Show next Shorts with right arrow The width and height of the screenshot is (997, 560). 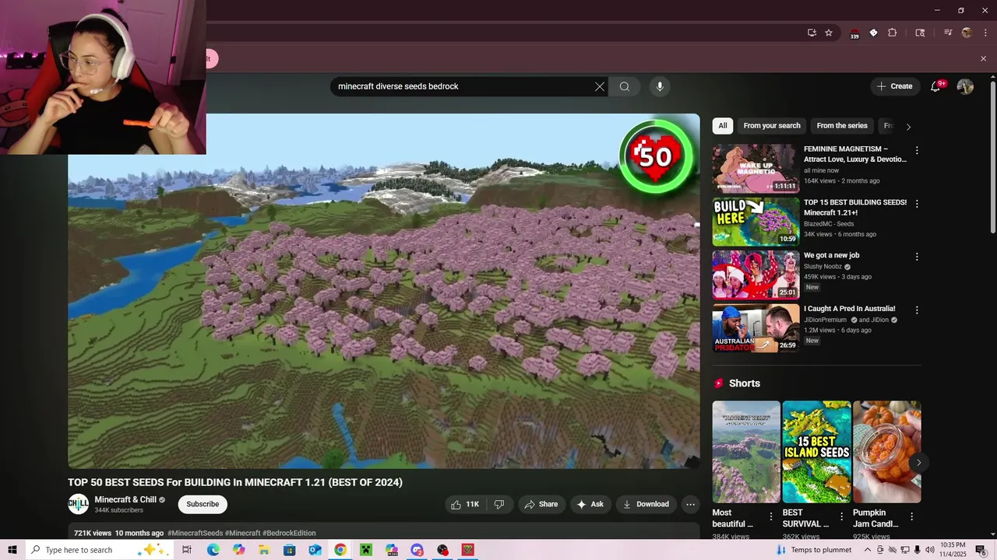pyautogui.click(x=918, y=463)
